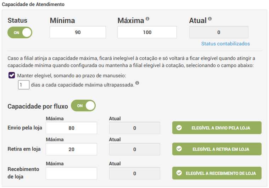269x188 pixels.
Task: Edit the Envio pela loja Máxima field
Action: click(71, 128)
